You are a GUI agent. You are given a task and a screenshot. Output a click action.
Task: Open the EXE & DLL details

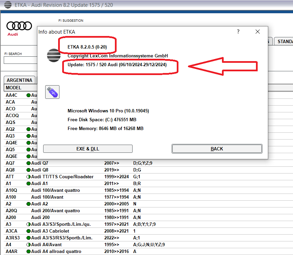88,149
